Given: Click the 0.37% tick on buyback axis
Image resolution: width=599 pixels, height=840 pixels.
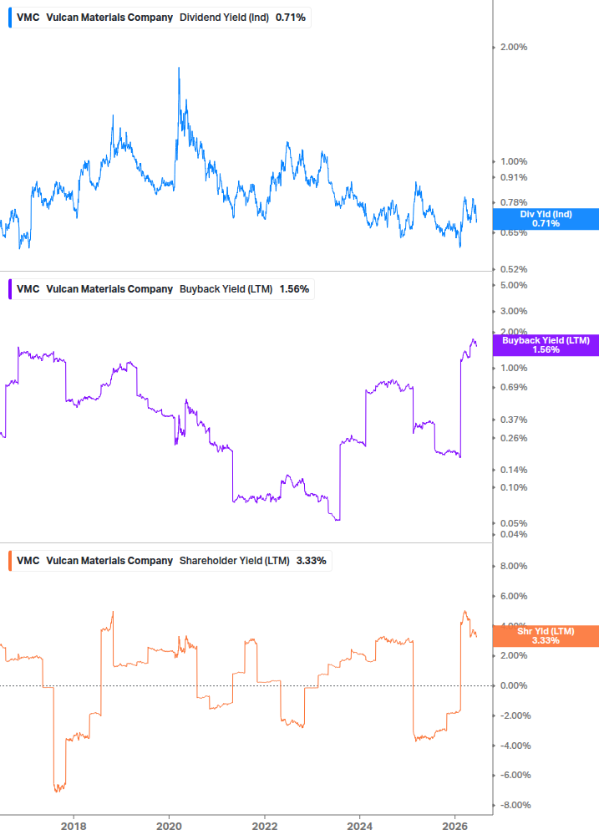Looking at the screenshot, I should click(513, 420).
